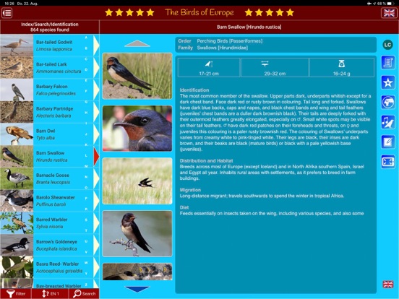This screenshot has width=399, height=299.
Task: Tap the wingspan icon showing 29–32 cm
Action: (x=265, y=64)
